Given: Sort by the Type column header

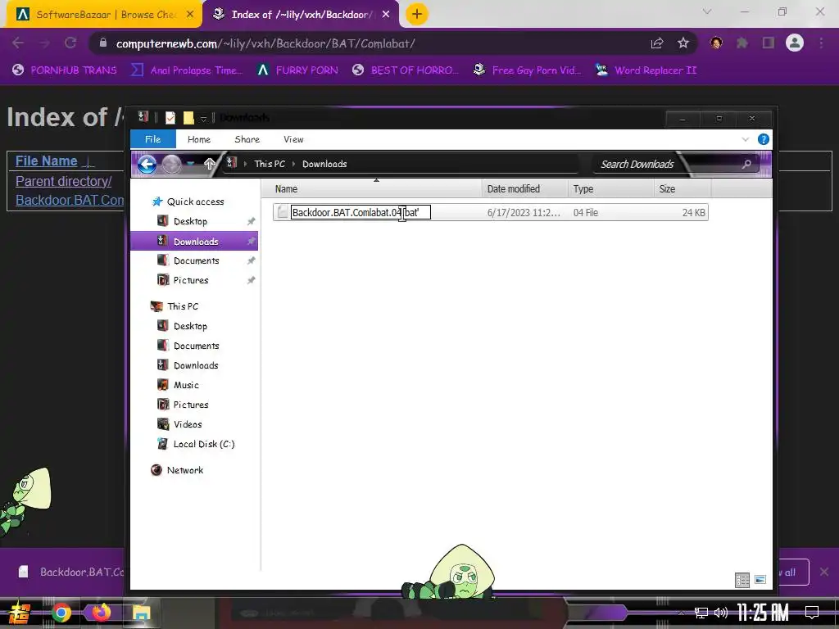Looking at the screenshot, I should coord(610,189).
